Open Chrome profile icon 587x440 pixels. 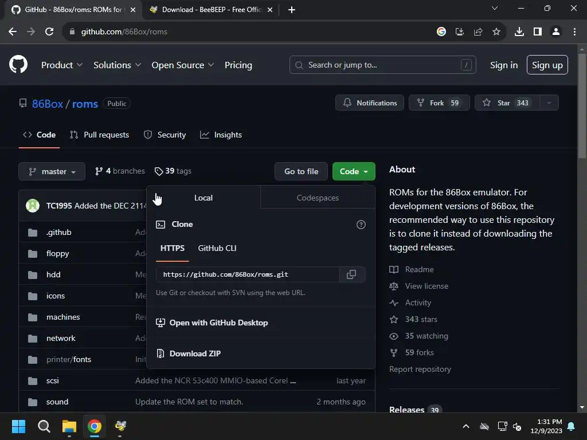coord(556,32)
